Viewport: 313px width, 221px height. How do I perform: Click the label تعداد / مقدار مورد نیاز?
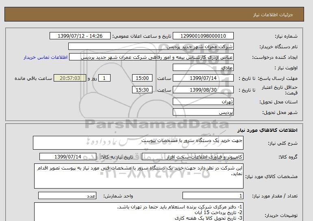(x=275, y=196)
